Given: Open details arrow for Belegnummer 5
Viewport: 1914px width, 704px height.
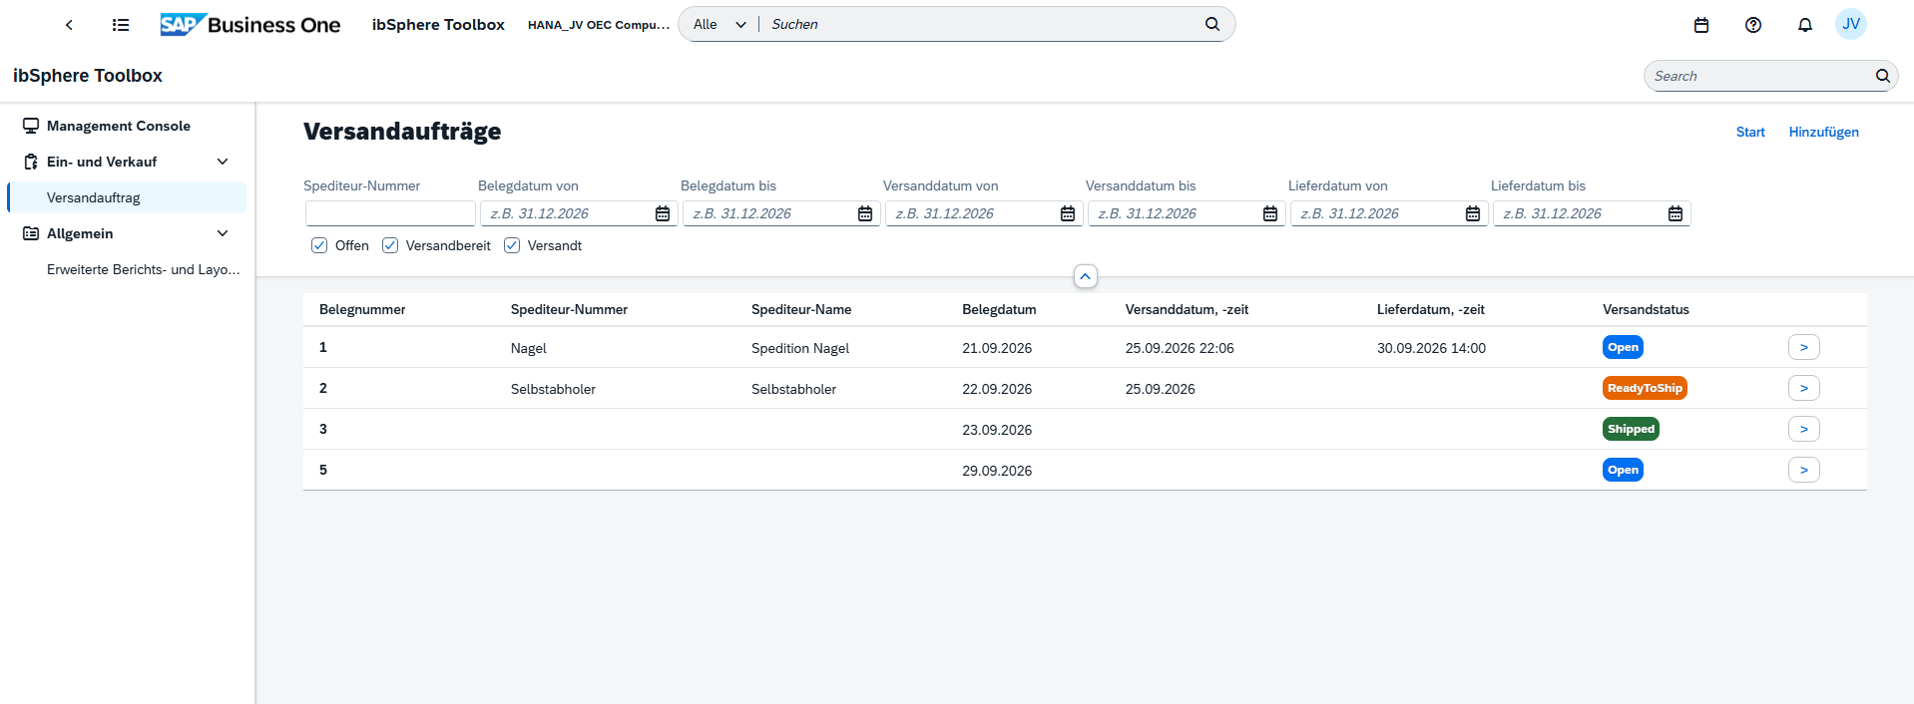Looking at the screenshot, I should 1804,470.
